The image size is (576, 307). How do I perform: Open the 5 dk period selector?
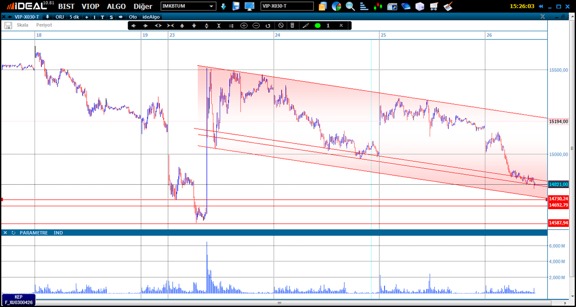[74, 17]
